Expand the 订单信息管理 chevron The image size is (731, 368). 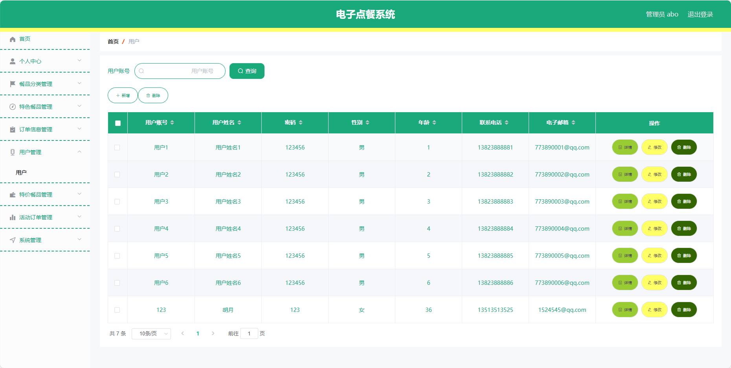[79, 129]
